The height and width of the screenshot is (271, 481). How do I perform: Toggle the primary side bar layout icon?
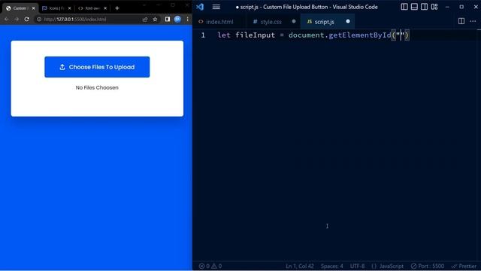click(404, 7)
